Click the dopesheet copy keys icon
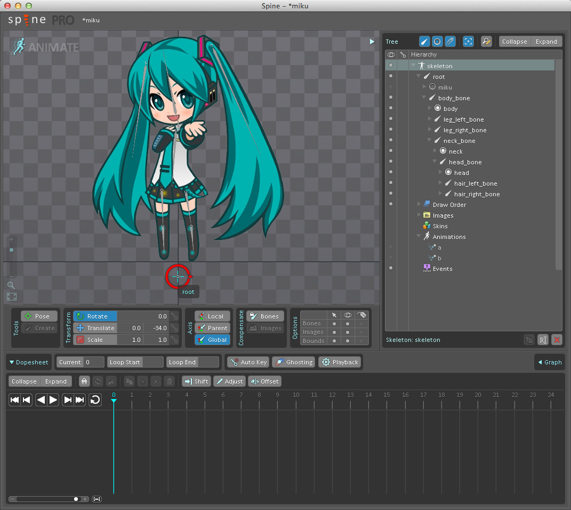 click(129, 381)
